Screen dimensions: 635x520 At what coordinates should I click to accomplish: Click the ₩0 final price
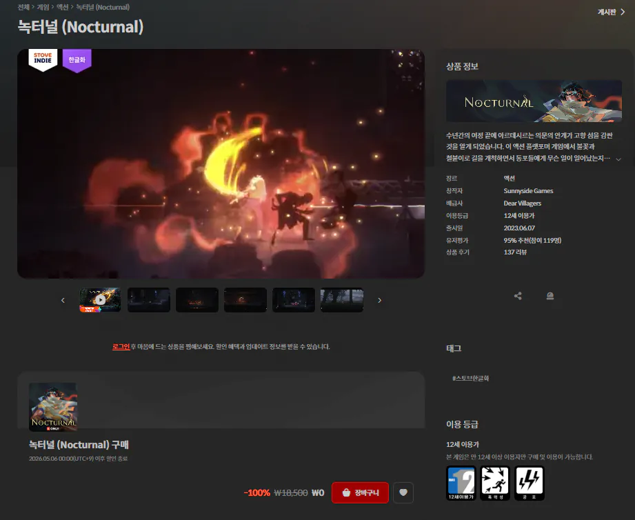tap(318, 493)
